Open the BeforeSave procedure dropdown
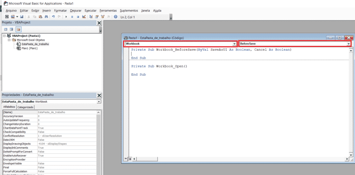 (348, 44)
